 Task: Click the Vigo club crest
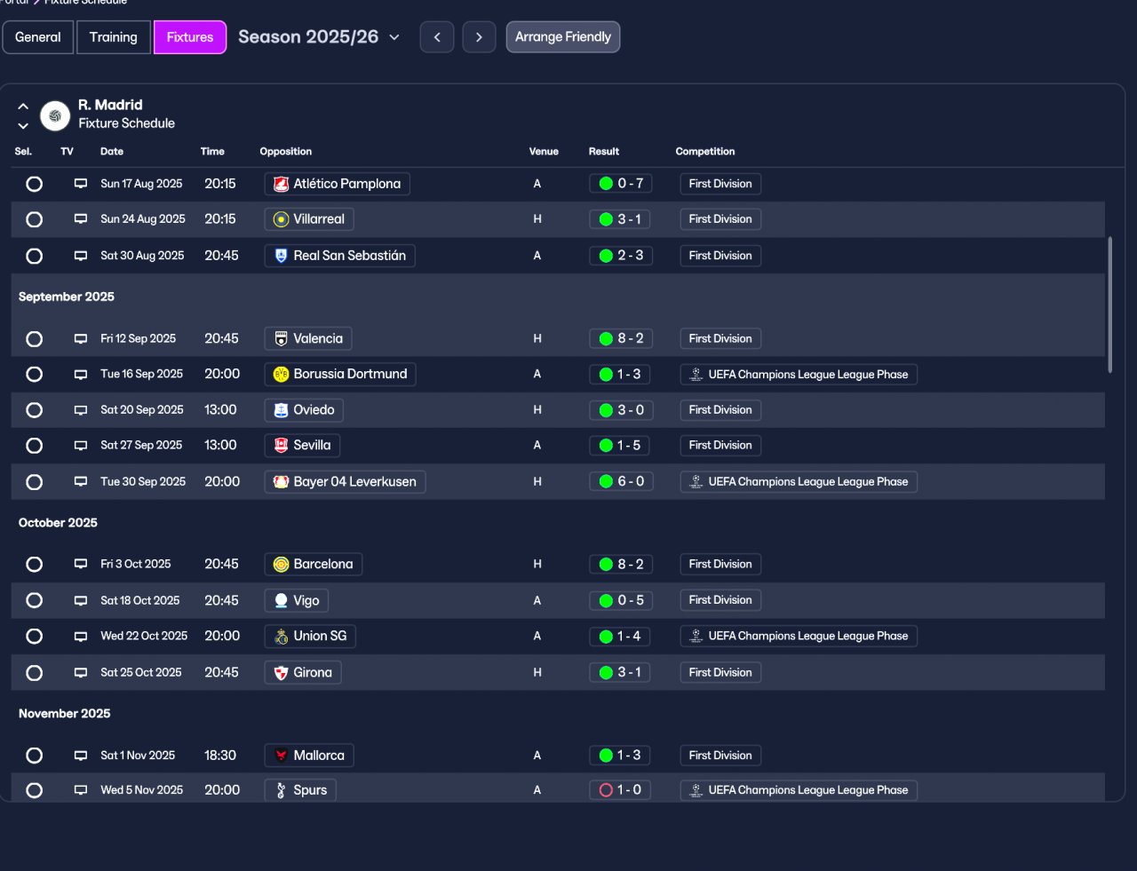(x=281, y=600)
